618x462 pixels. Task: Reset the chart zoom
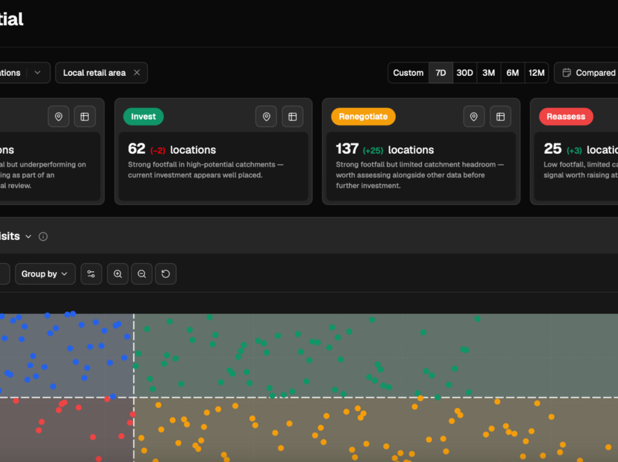(x=165, y=273)
